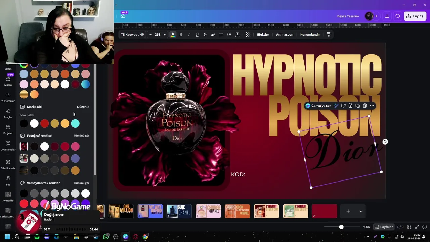Open the analytics chart icon
This screenshot has width=430, height=242.
pyautogui.click(x=387, y=16)
